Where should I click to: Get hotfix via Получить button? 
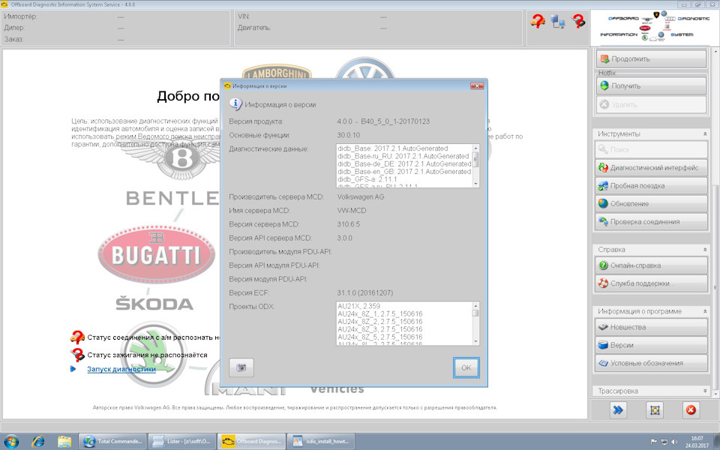pos(651,85)
